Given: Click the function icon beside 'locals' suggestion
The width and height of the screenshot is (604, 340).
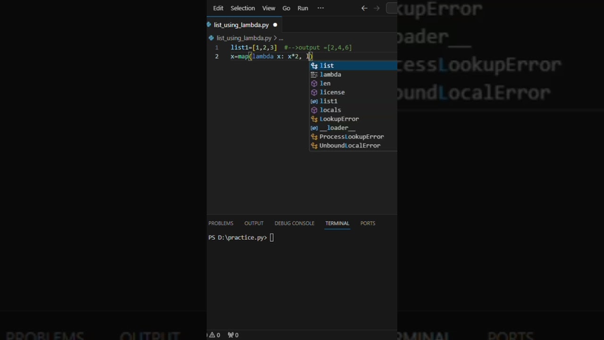Looking at the screenshot, I should click(314, 110).
